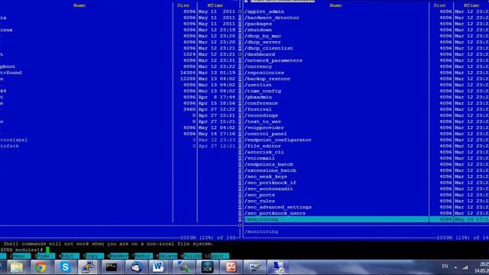
Task: Open Thunderbird mail from the taskbar
Action: tap(136, 267)
